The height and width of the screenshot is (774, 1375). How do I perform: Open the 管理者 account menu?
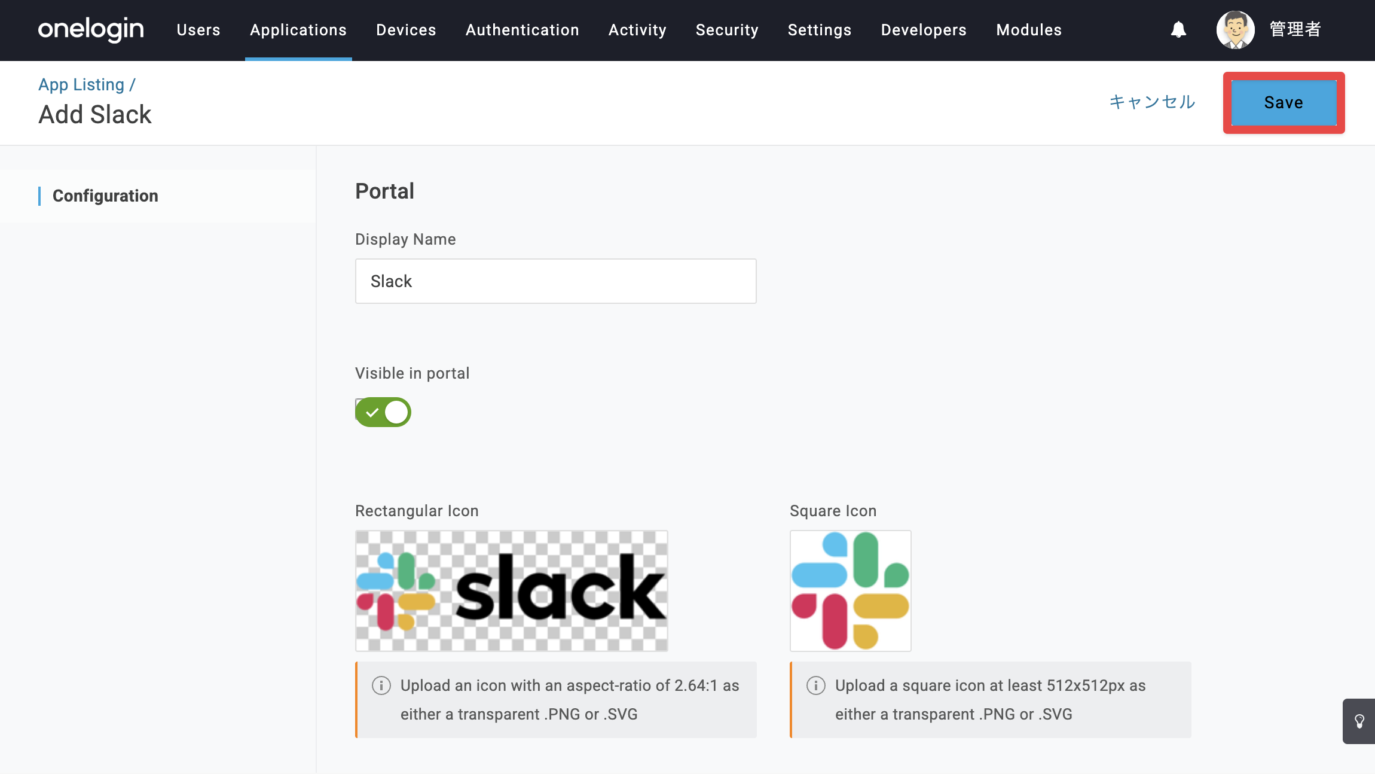coord(1295,29)
